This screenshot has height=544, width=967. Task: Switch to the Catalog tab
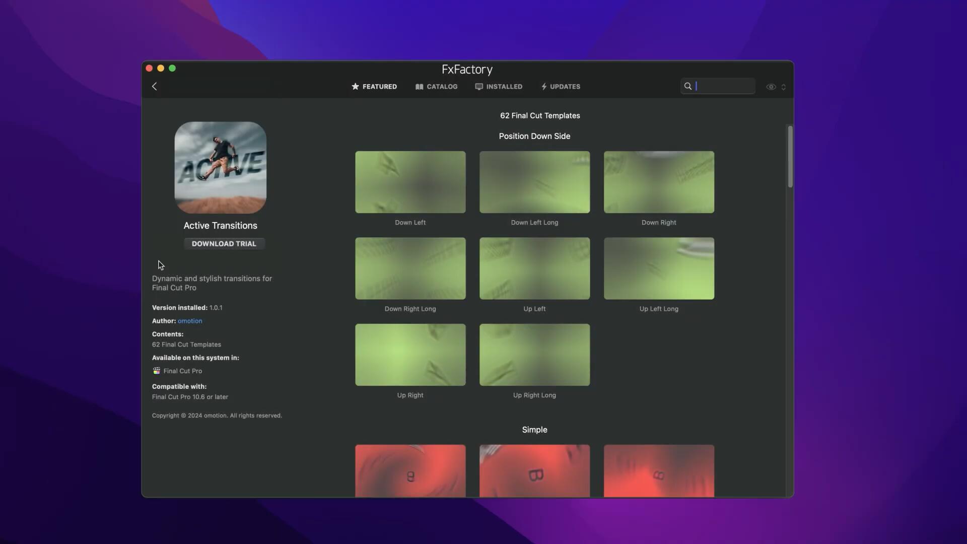(442, 87)
